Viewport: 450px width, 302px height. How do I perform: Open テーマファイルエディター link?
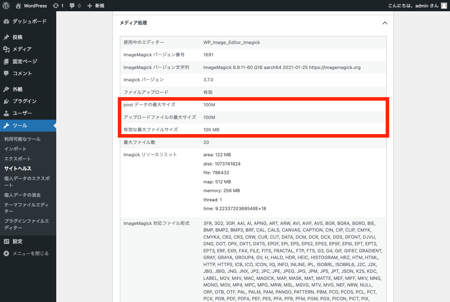[x=26, y=208]
